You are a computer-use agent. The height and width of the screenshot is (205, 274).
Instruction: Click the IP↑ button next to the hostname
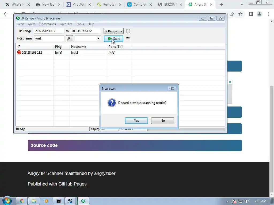[70, 38]
